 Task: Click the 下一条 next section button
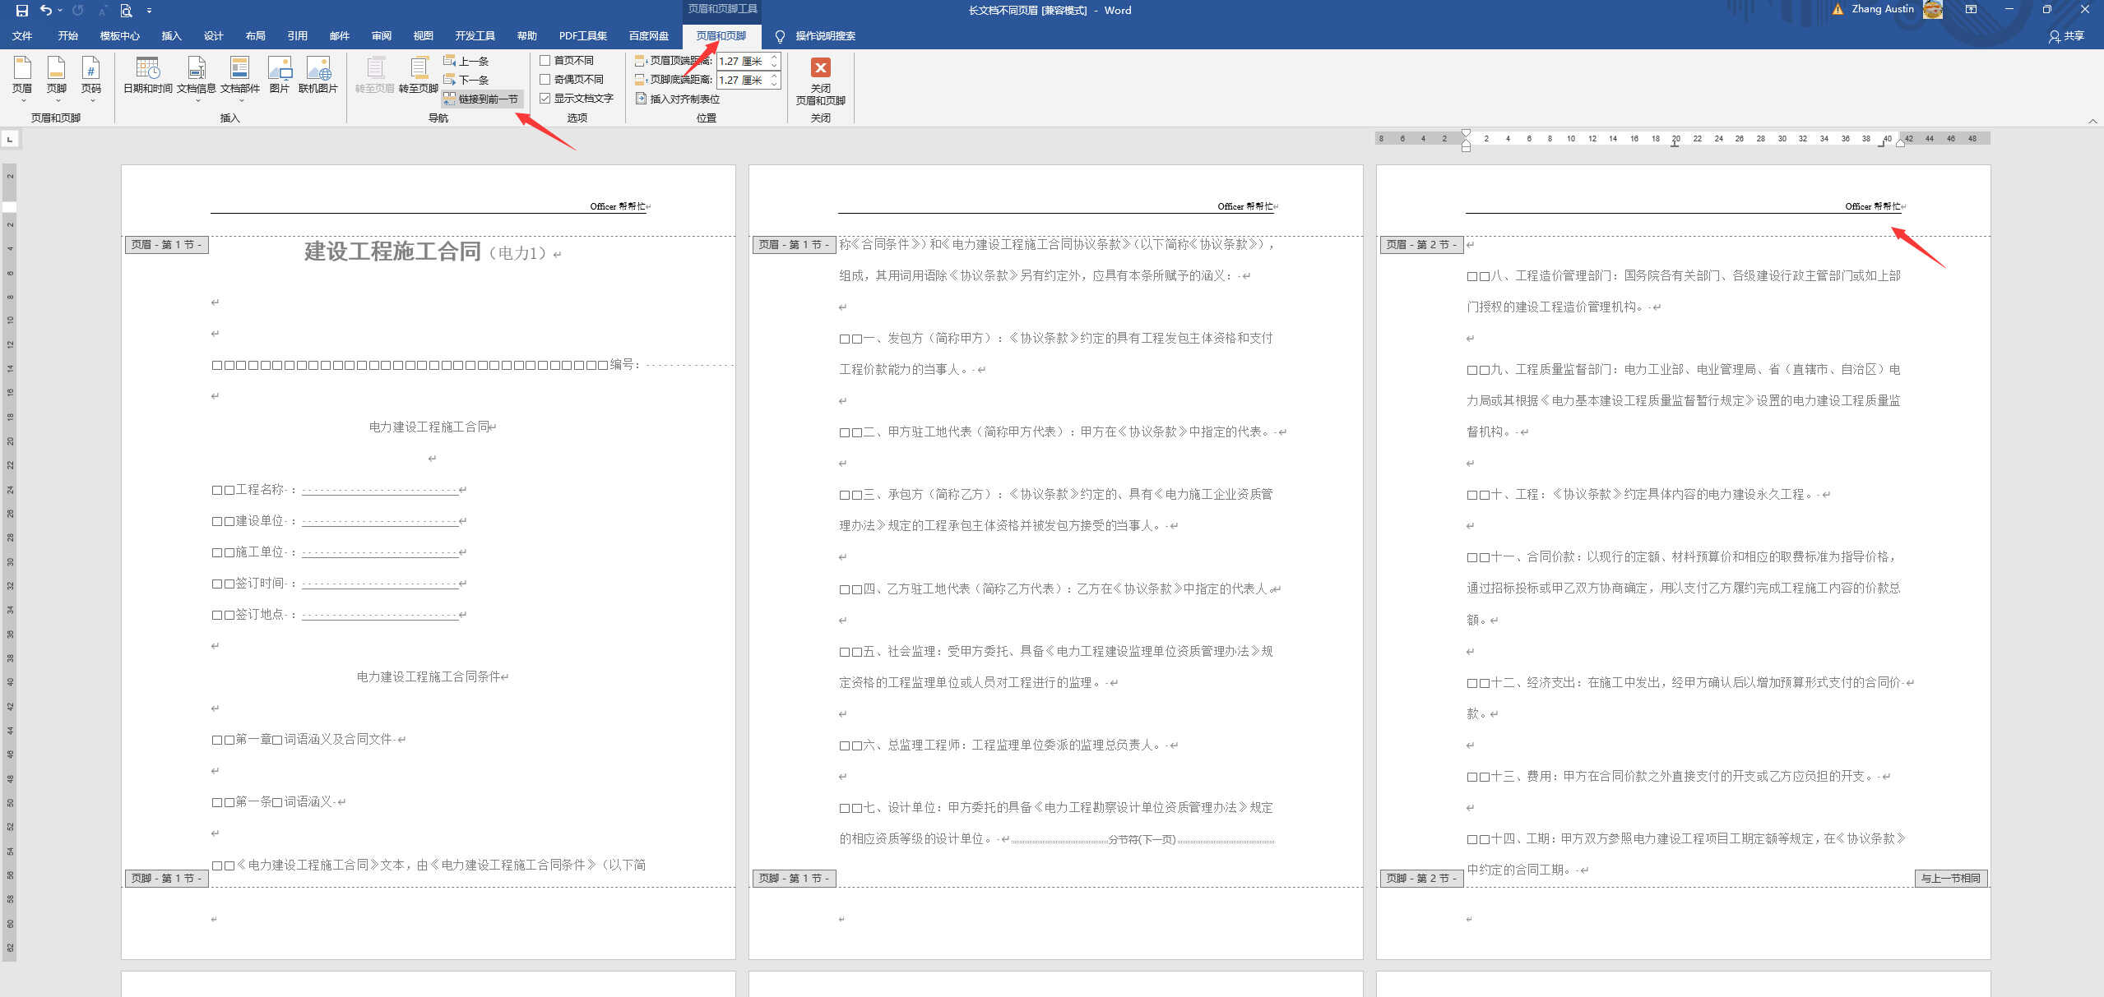tap(466, 80)
